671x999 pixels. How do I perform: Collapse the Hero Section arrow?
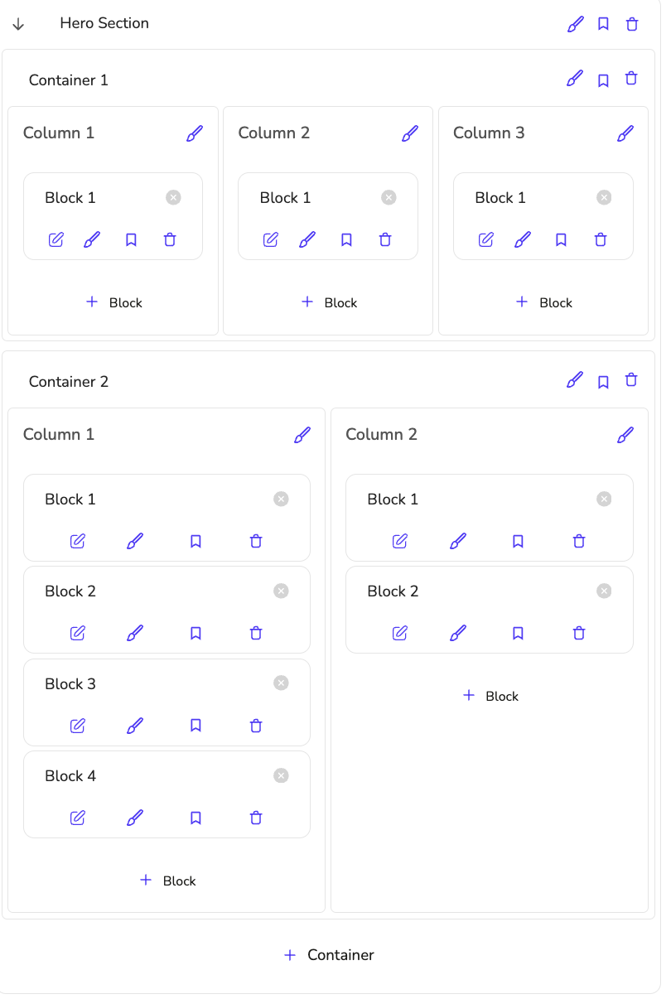click(18, 24)
